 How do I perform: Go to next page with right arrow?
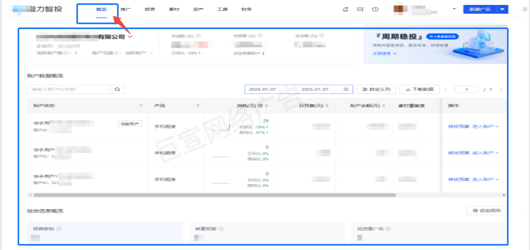point(501,90)
